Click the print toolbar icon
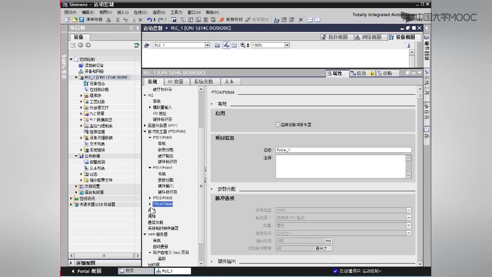 [109, 20]
